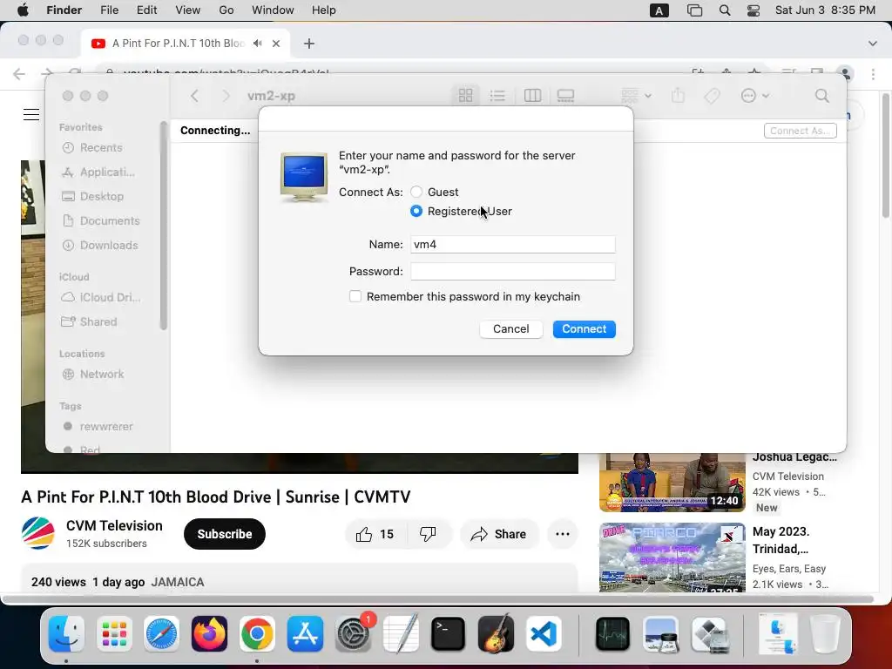Switch Finder to icon view
This screenshot has width=892, height=669.
pyautogui.click(x=465, y=96)
